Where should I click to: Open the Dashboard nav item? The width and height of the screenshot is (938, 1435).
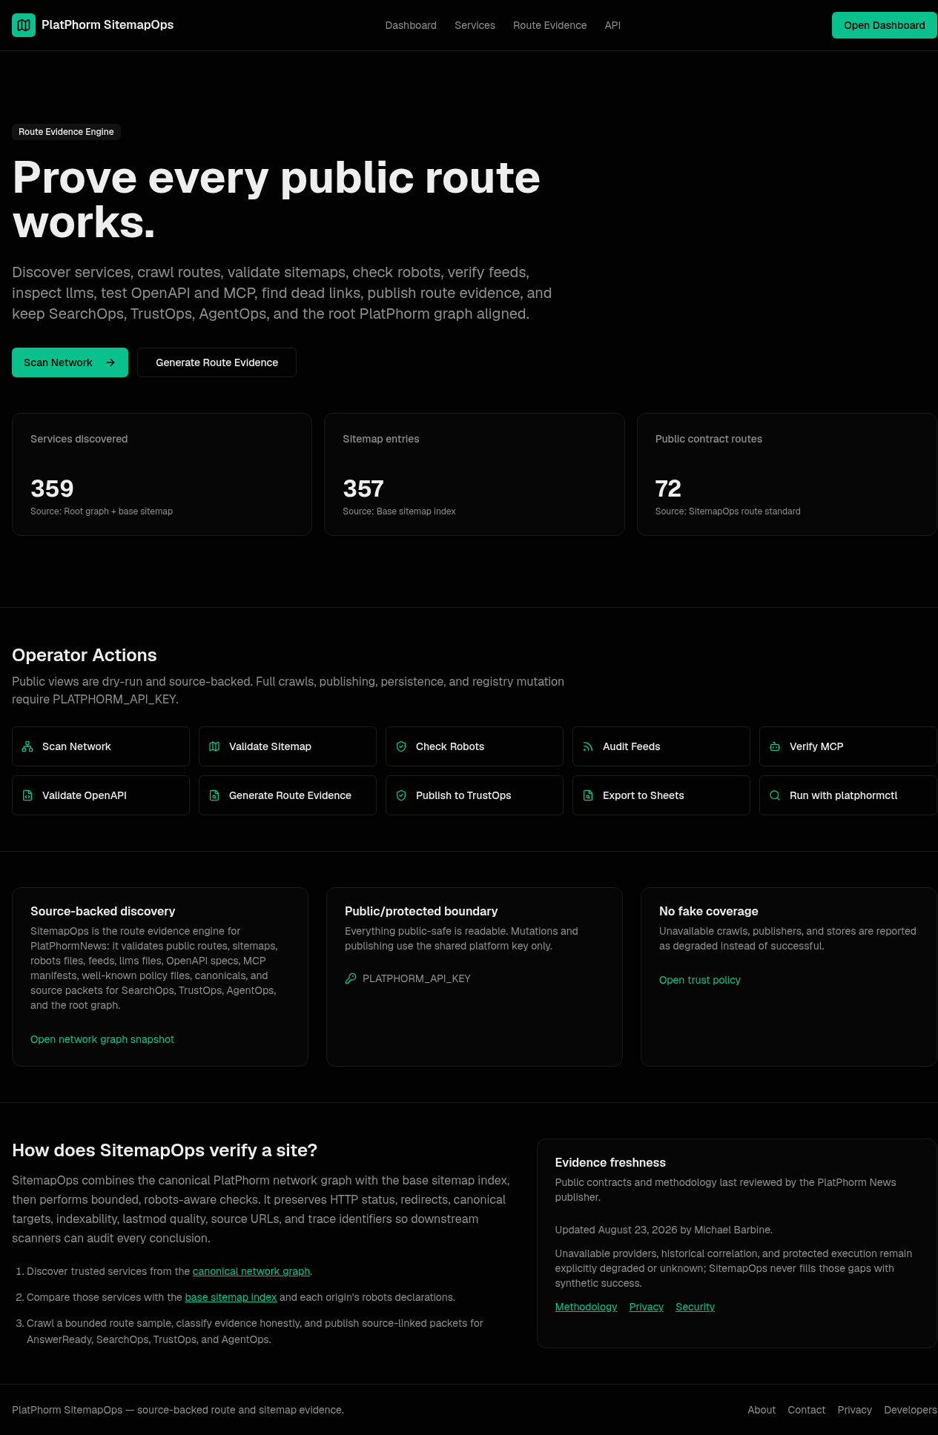pyautogui.click(x=411, y=25)
